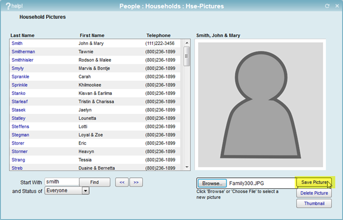Click the Last Name column header
The image size is (343, 220).
(22, 36)
